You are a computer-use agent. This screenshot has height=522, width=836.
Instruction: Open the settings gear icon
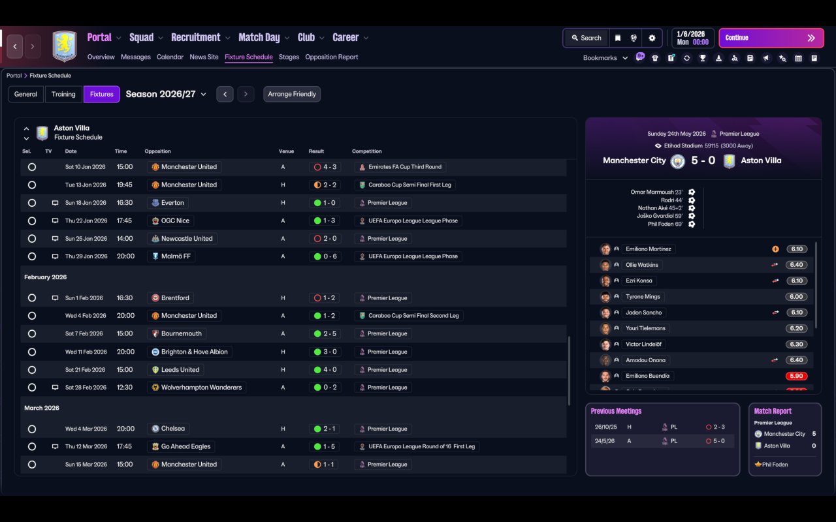pyautogui.click(x=652, y=38)
